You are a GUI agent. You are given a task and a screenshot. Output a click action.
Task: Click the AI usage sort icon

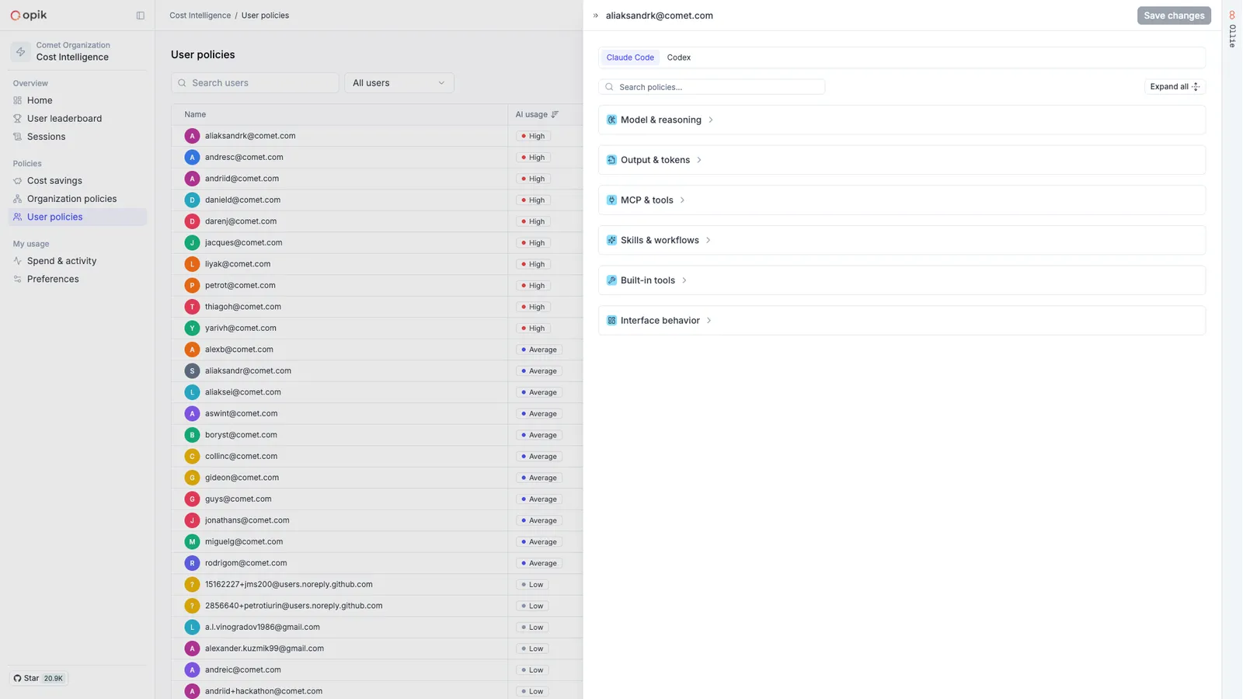coord(555,114)
